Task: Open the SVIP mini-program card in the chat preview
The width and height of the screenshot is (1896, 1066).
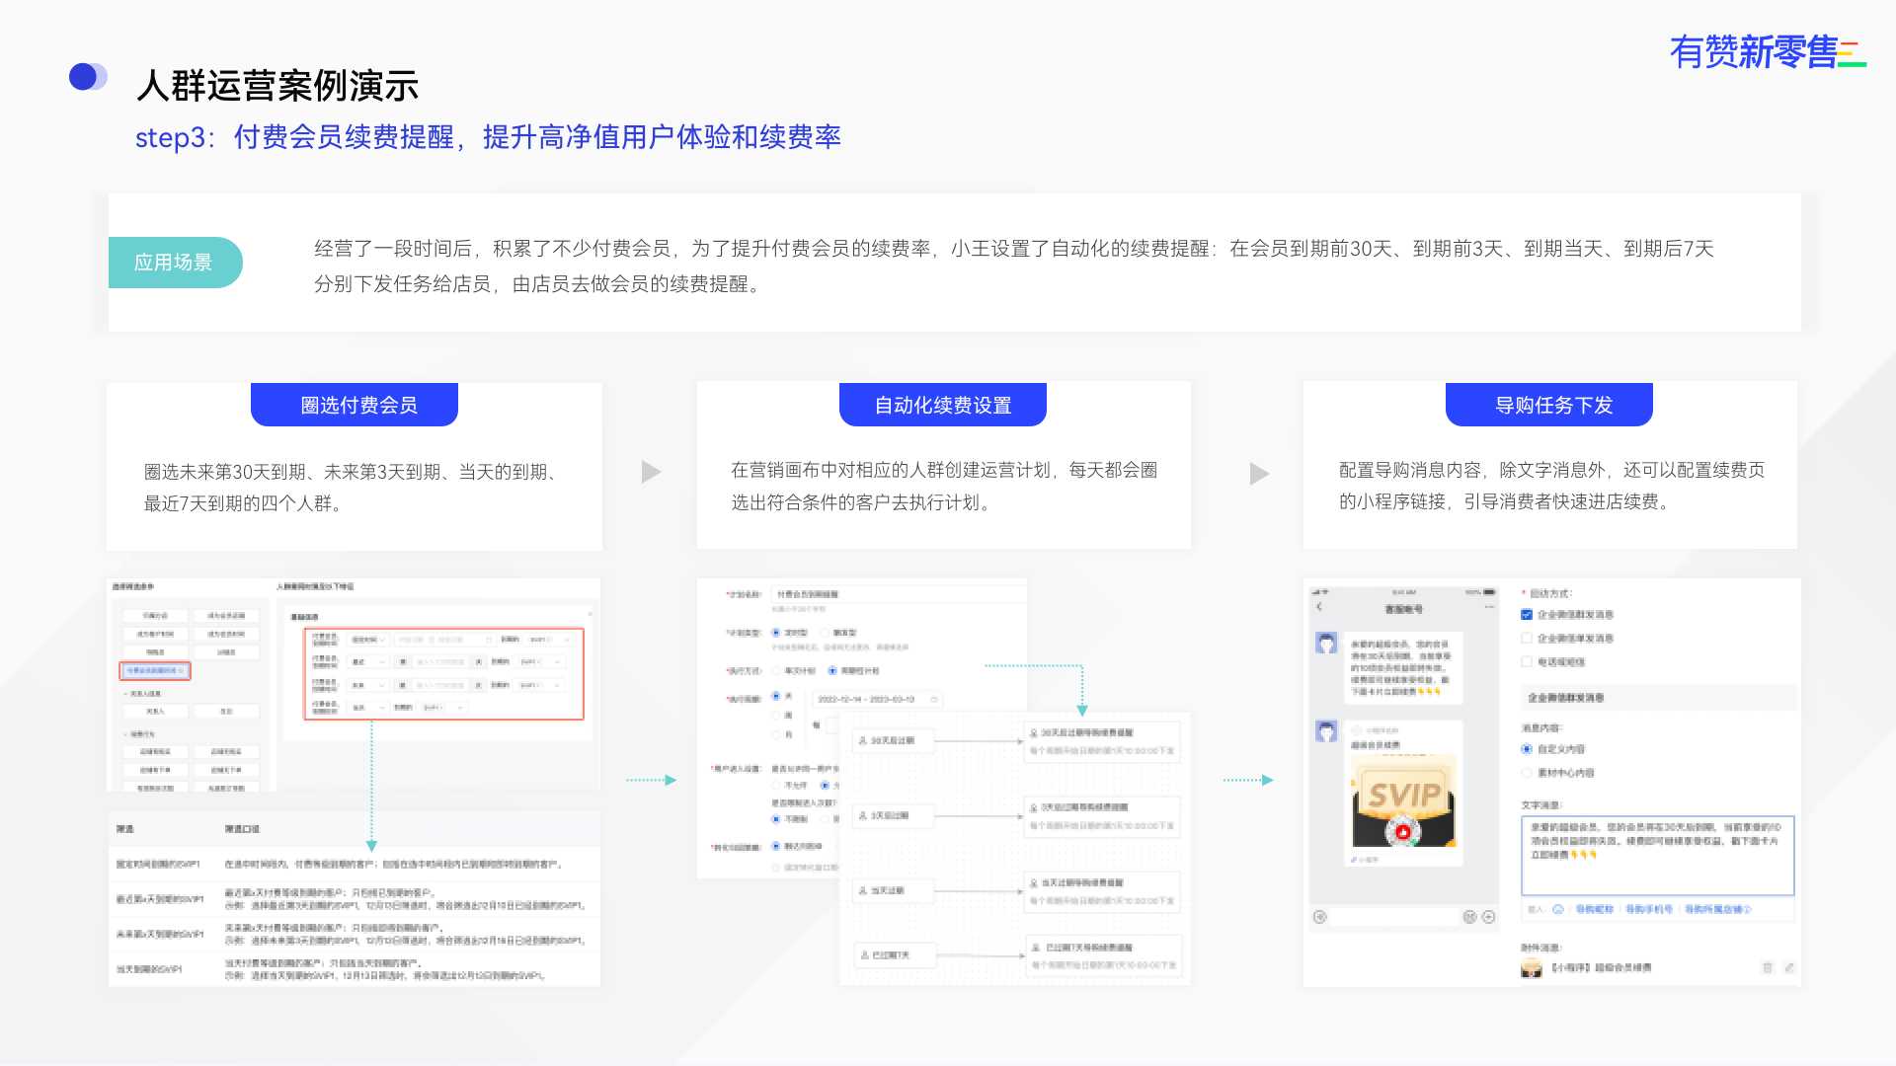Action: [1403, 793]
